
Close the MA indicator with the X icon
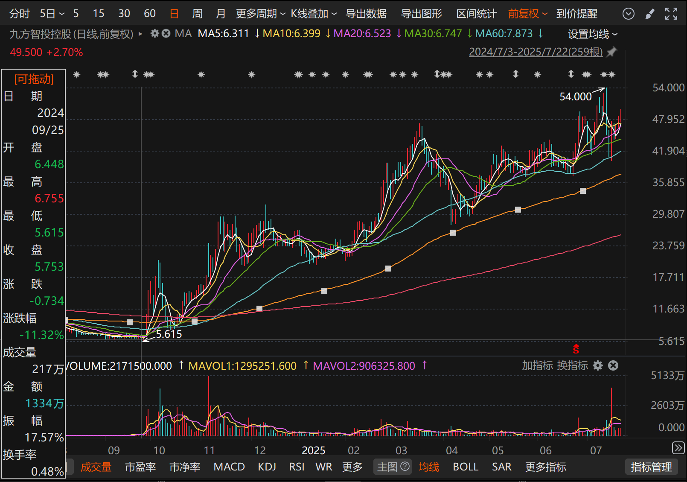(166, 33)
